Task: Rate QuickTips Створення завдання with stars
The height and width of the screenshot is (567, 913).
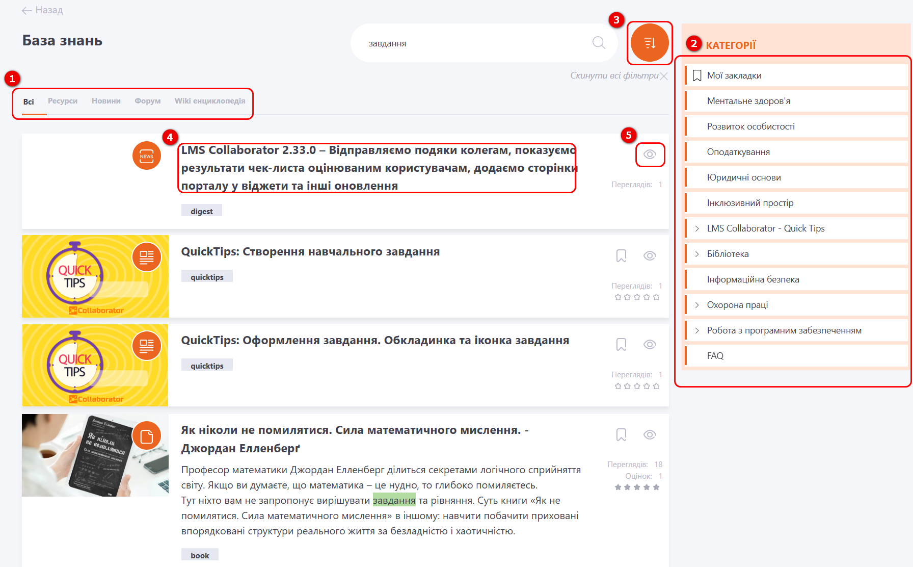Action: click(x=637, y=297)
